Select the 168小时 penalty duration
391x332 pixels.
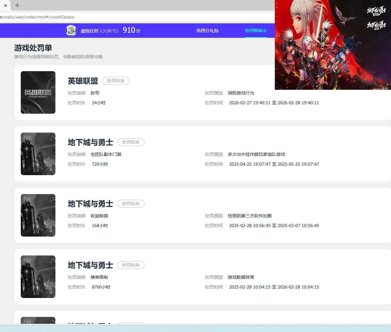[x=100, y=226]
